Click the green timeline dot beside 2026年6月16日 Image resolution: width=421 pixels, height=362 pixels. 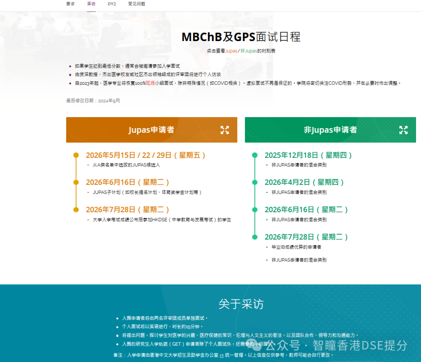[255, 210]
